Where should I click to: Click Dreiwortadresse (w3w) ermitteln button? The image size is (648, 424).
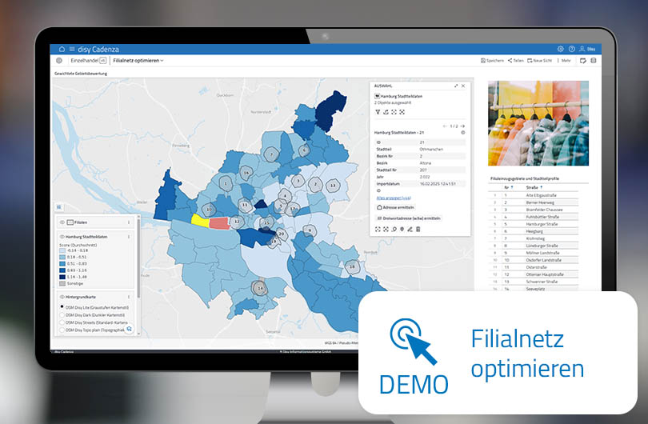[x=408, y=218]
